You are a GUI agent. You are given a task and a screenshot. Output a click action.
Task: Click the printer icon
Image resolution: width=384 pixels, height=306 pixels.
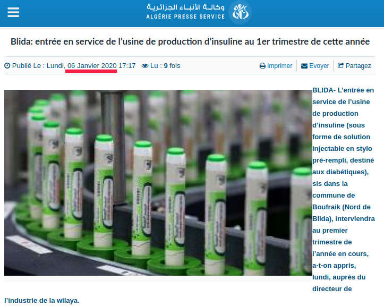tap(262, 66)
